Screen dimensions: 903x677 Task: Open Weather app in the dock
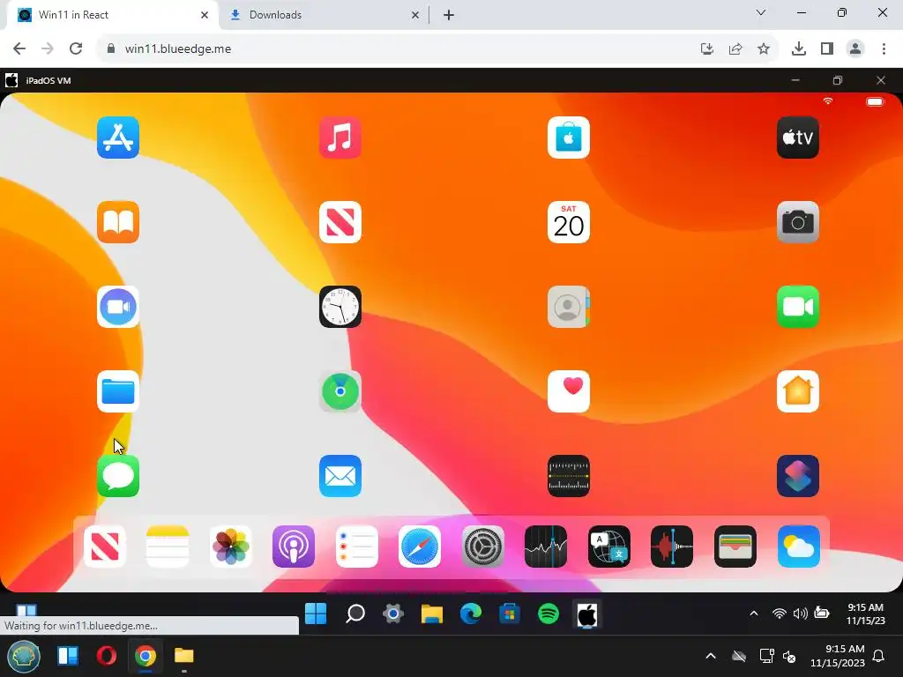(798, 547)
